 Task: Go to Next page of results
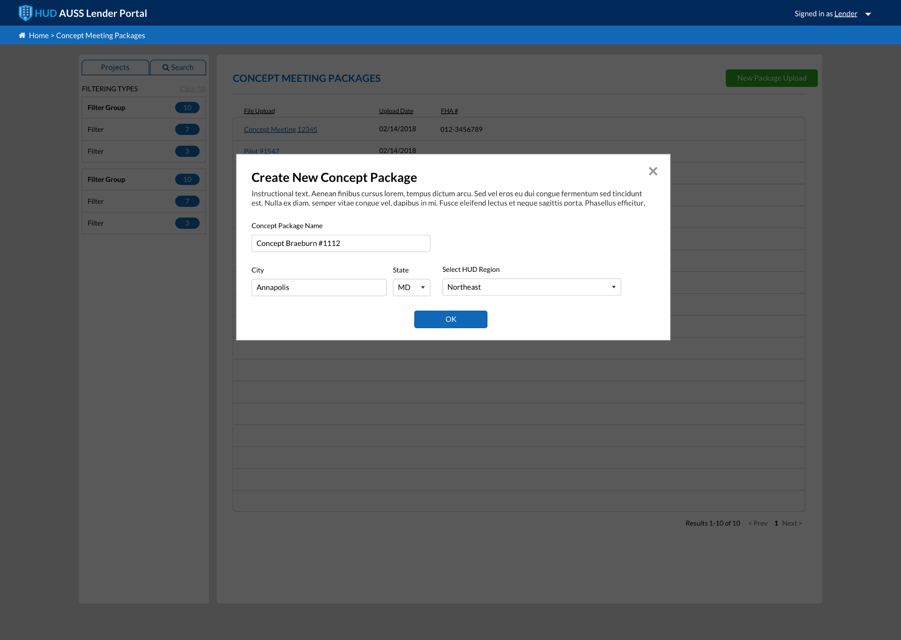point(792,523)
